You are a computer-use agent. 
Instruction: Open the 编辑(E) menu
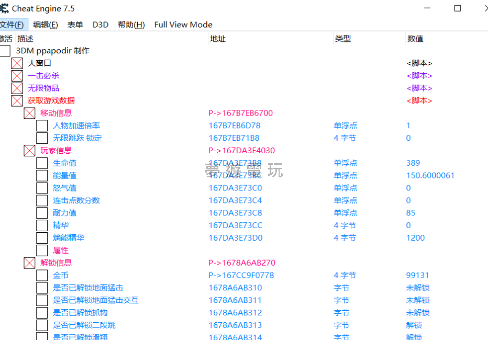click(x=46, y=25)
